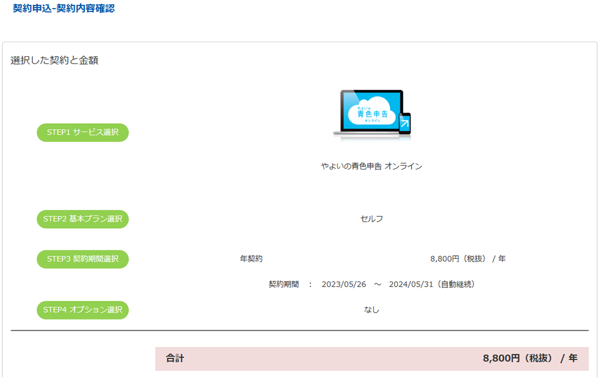Click the 契約期間 label
The width and height of the screenshot is (602, 377).
[x=284, y=284]
